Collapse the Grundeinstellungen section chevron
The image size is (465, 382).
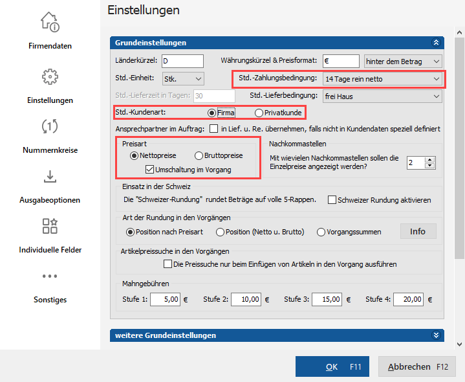(x=436, y=43)
